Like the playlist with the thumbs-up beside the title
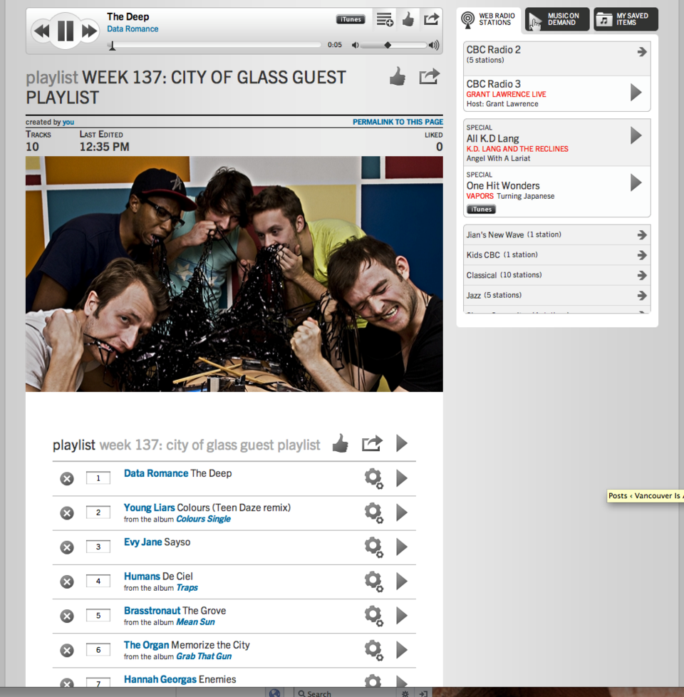 pyautogui.click(x=398, y=76)
